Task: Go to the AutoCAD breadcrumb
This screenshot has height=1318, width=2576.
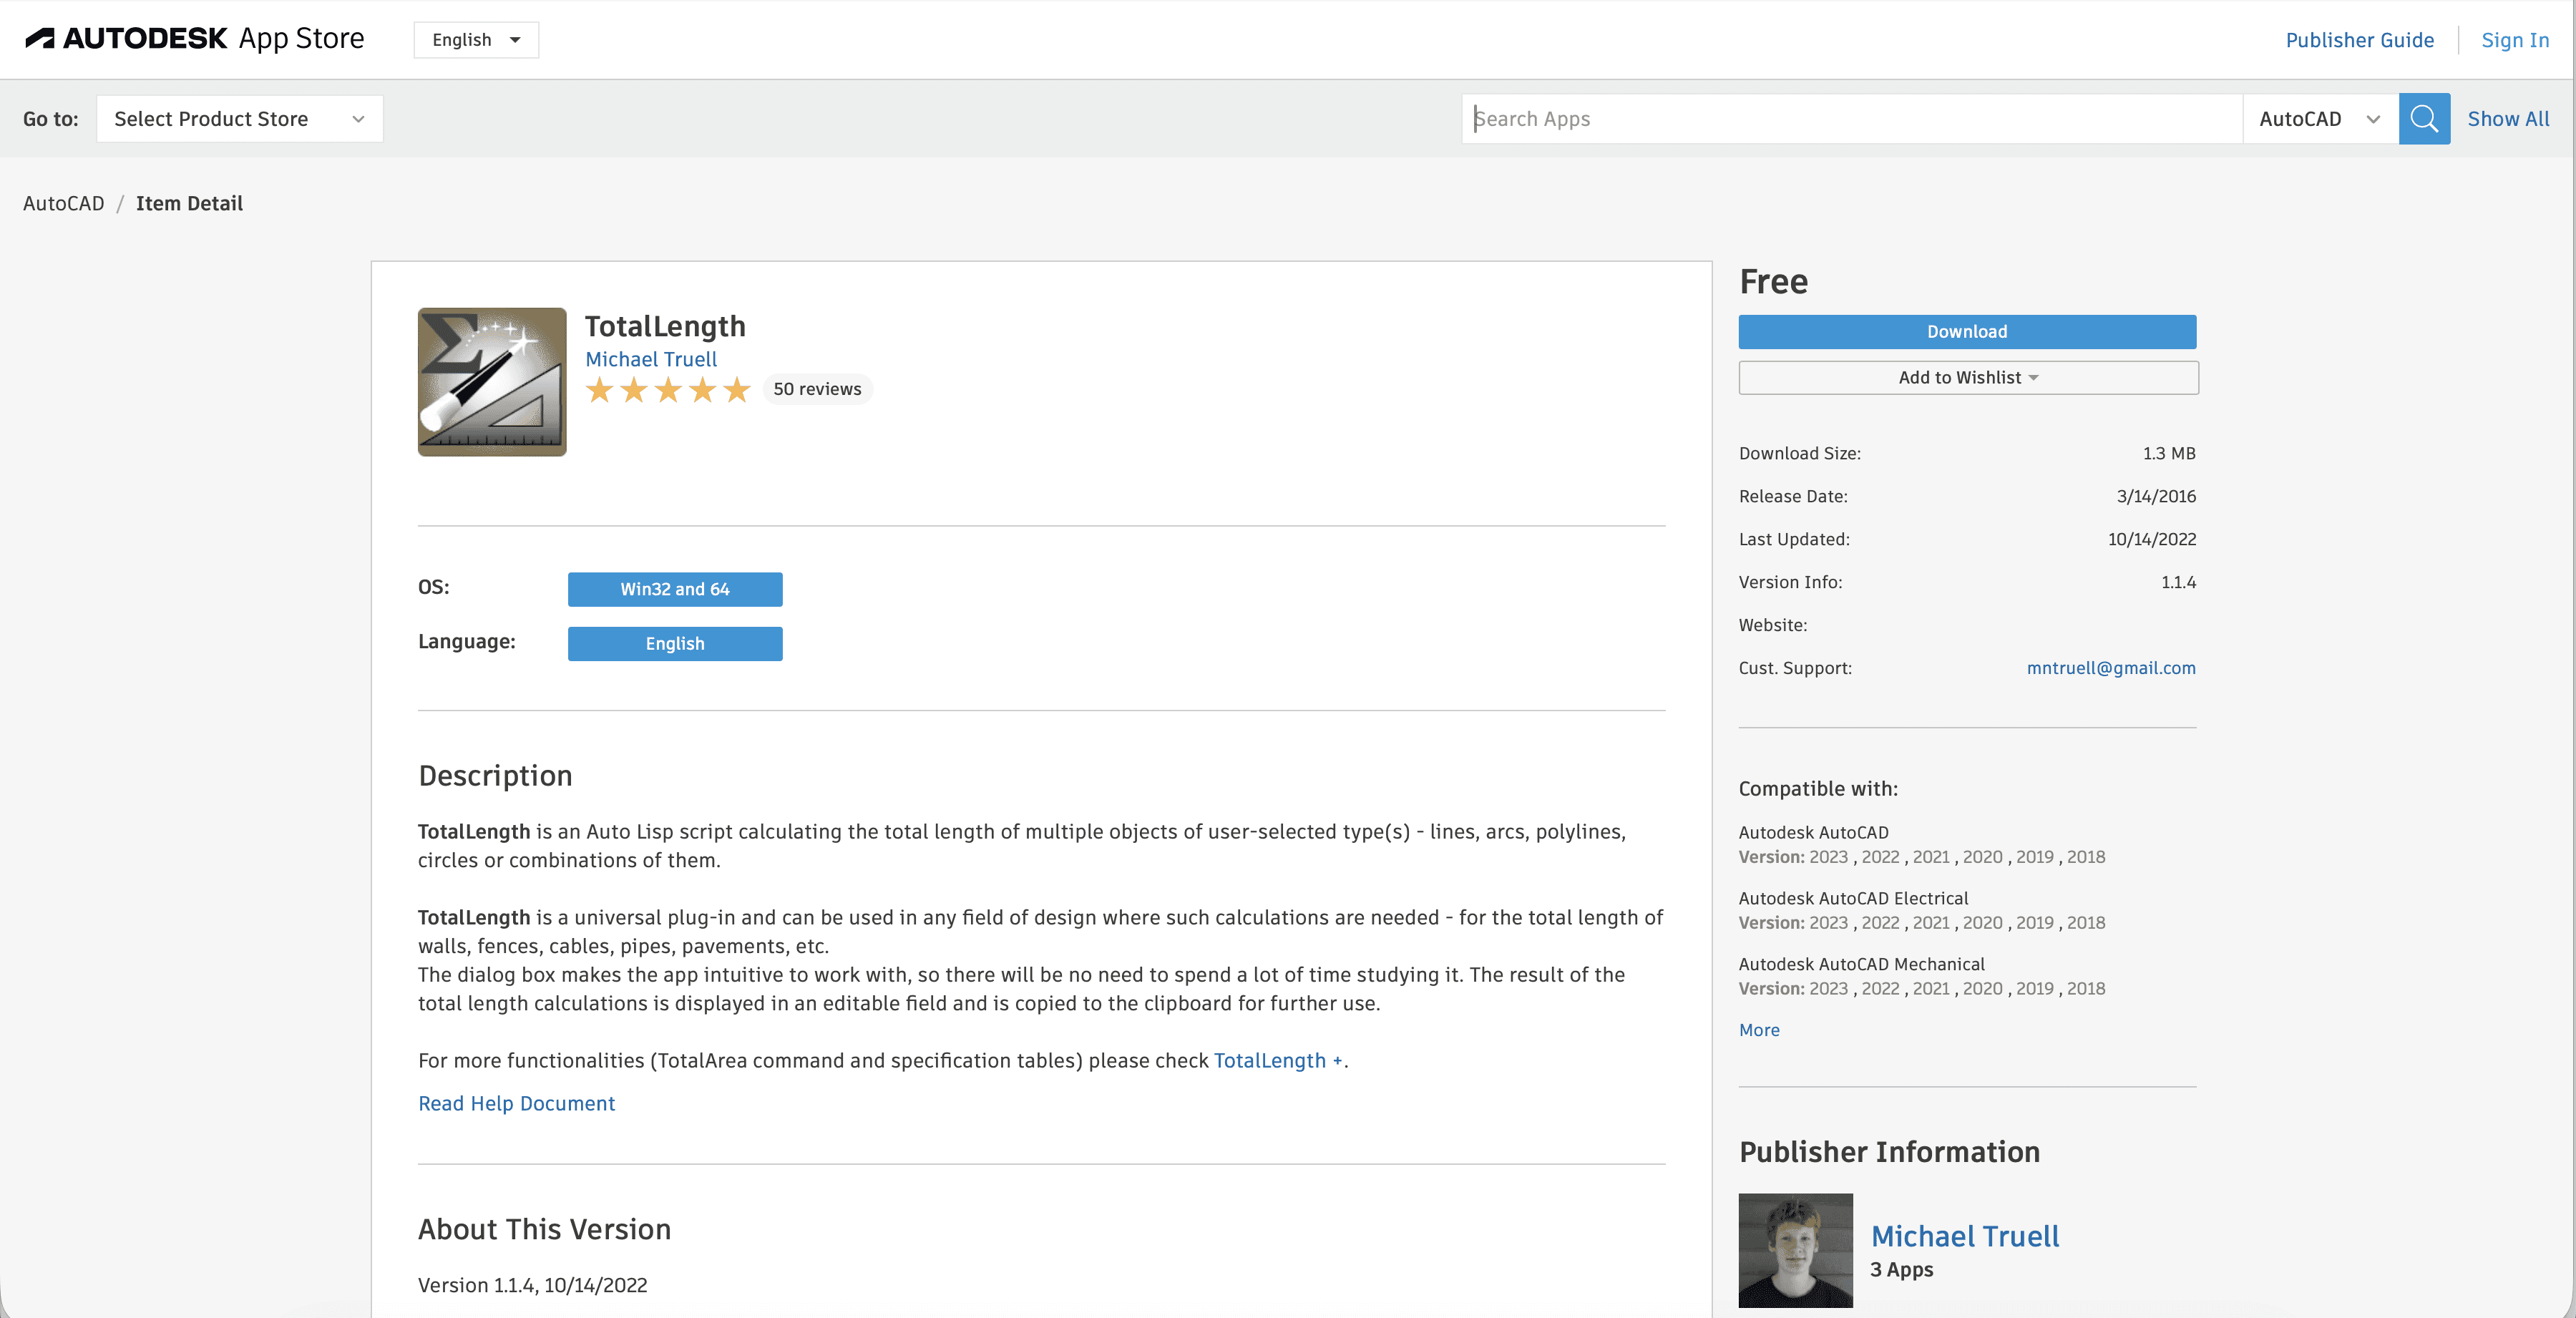Action: (x=63, y=204)
